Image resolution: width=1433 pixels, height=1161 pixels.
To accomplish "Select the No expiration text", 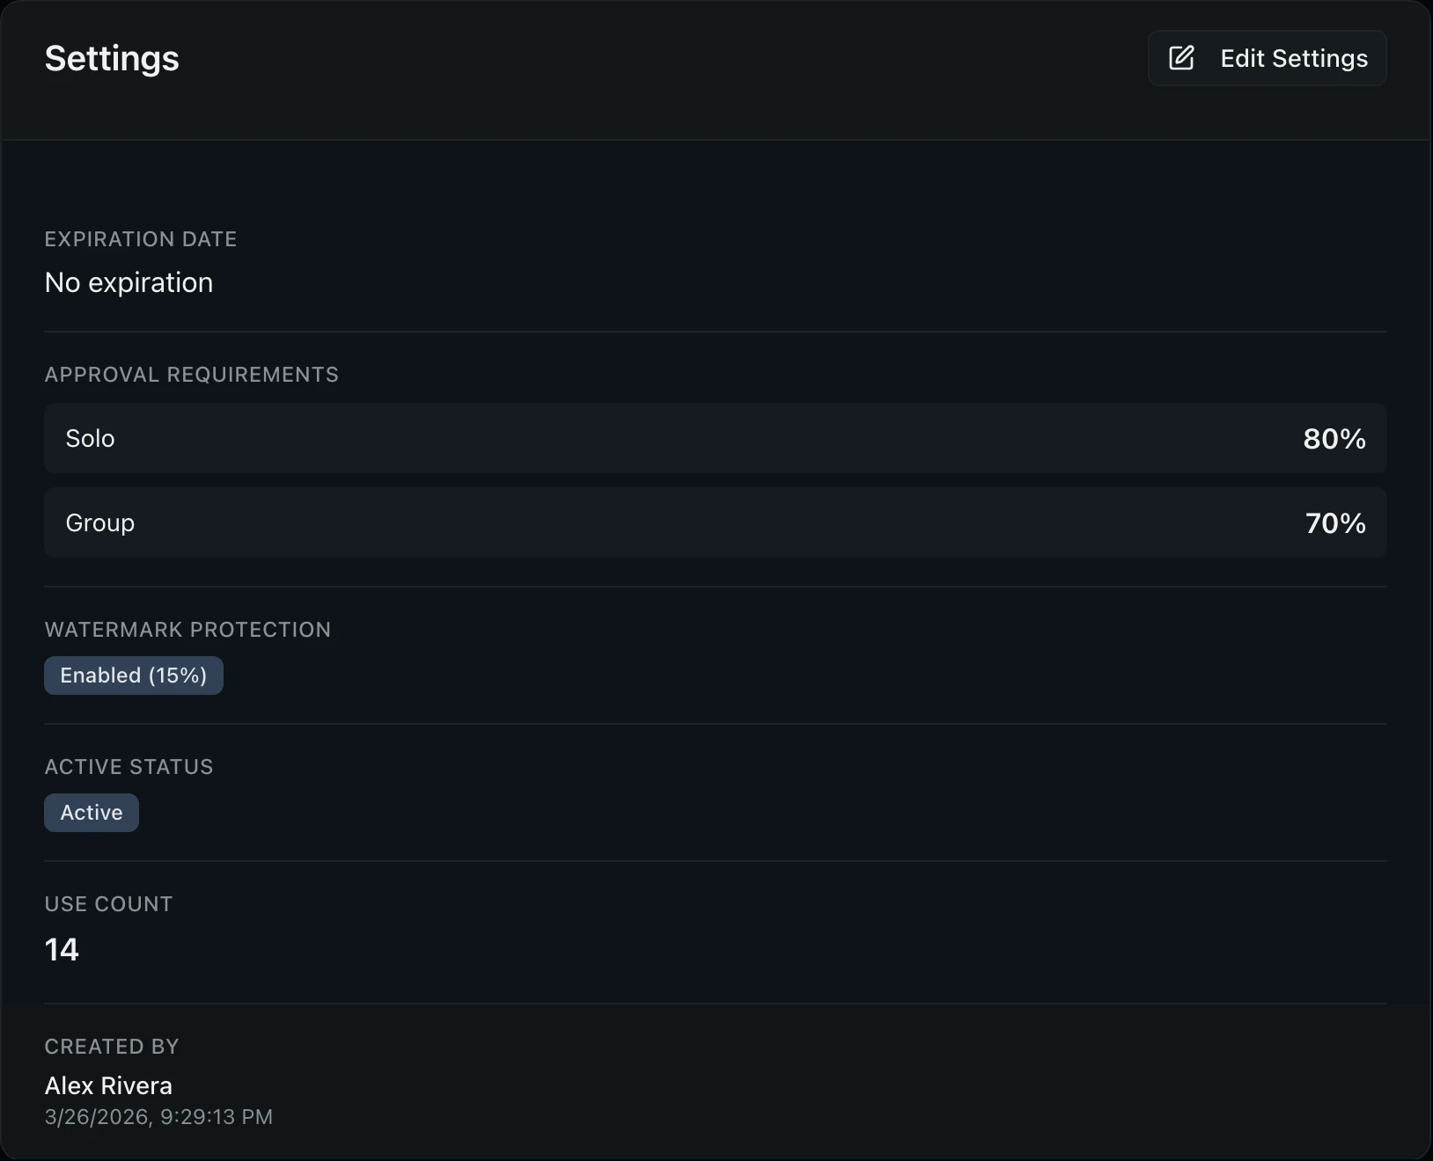I will click(129, 281).
